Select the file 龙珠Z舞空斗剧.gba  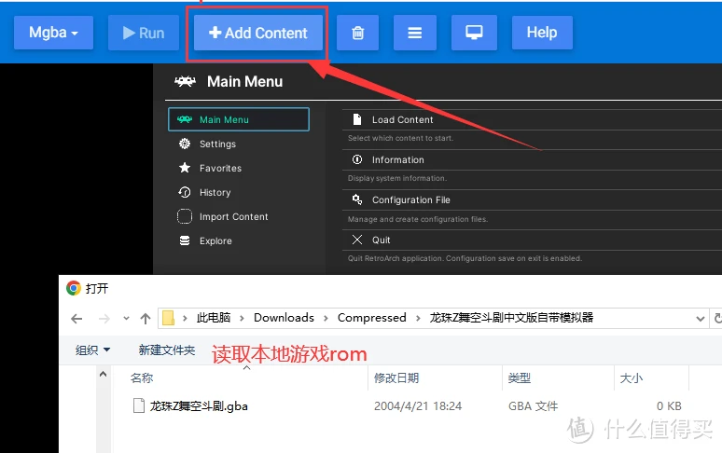199,406
